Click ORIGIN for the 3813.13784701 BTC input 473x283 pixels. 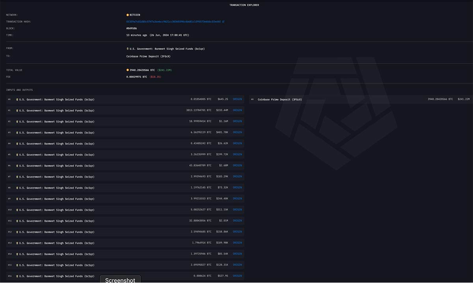pyautogui.click(x=237, y=110)
